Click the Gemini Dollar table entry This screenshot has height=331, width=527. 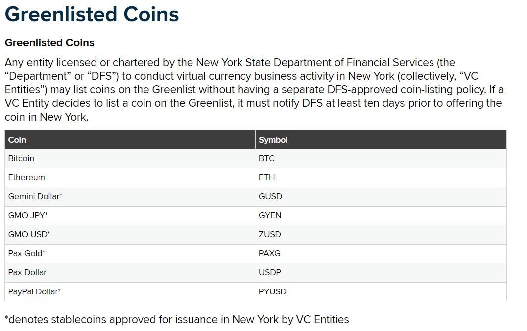coord(35,197)
